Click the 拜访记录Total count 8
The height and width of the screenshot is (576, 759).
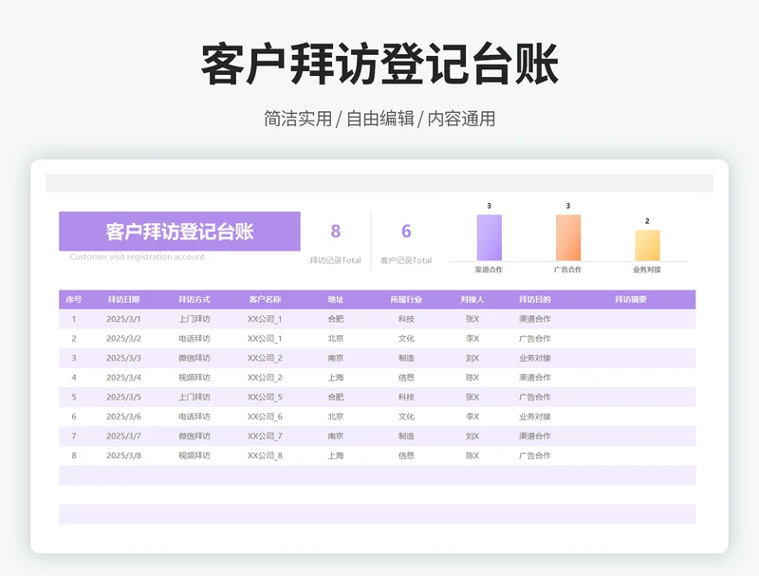pos(336,232)
